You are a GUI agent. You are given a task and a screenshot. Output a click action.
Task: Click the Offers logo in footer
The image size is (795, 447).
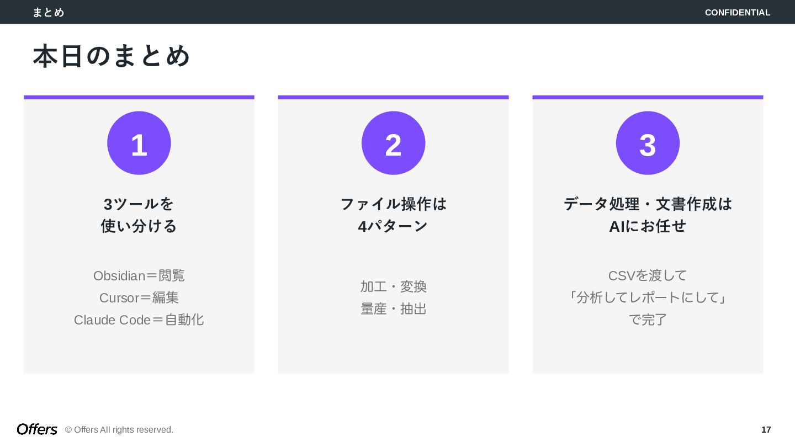tap(37, 429)
